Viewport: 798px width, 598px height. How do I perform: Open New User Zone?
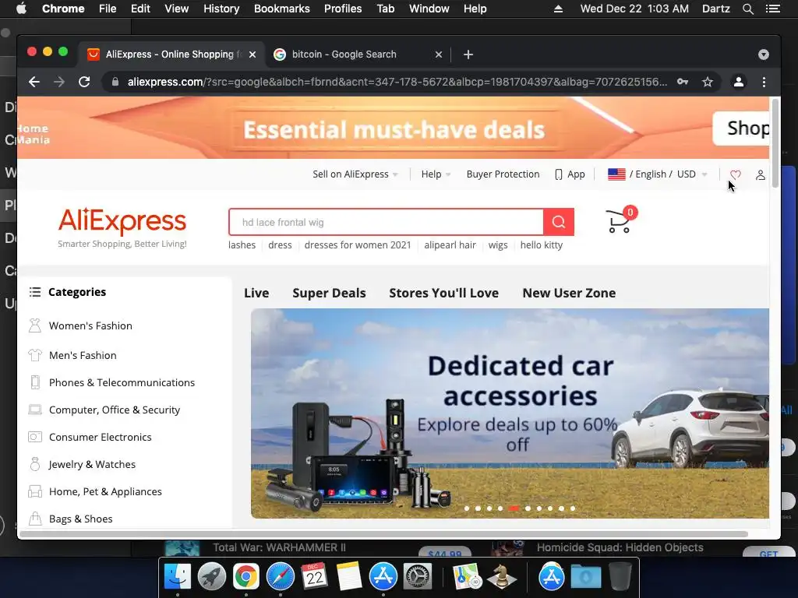click(569, 293)
